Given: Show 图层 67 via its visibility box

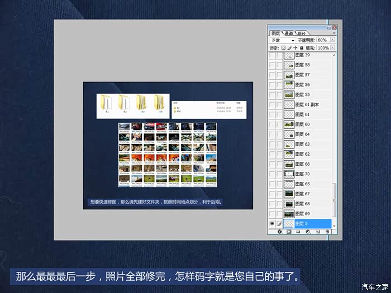Looking at the screenshot, I should [272, 194].
